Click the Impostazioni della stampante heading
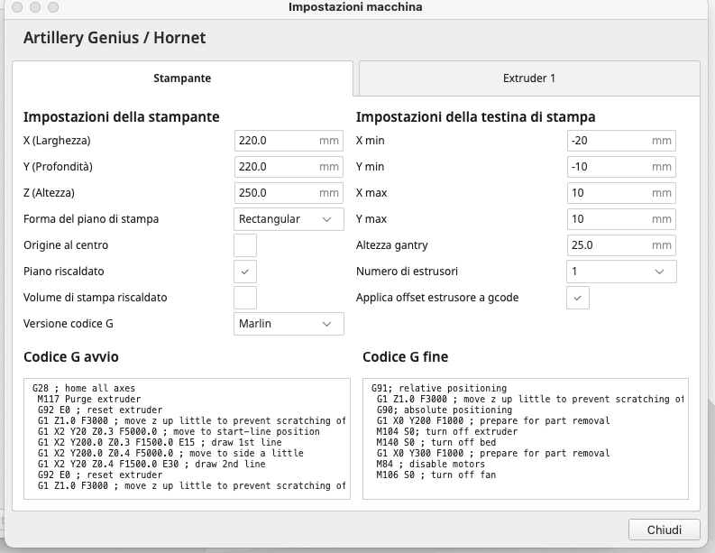The height and width of the screenshot is (553, 715). tap(122, 117)
